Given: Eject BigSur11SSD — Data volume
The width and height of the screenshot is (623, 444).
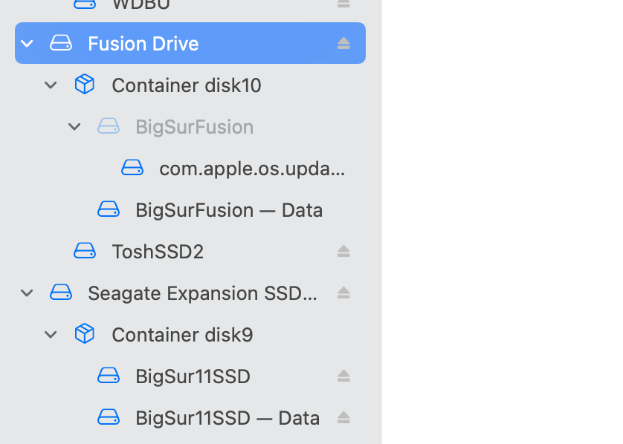Looking at the screenshot, I should (x=343, y=417).
